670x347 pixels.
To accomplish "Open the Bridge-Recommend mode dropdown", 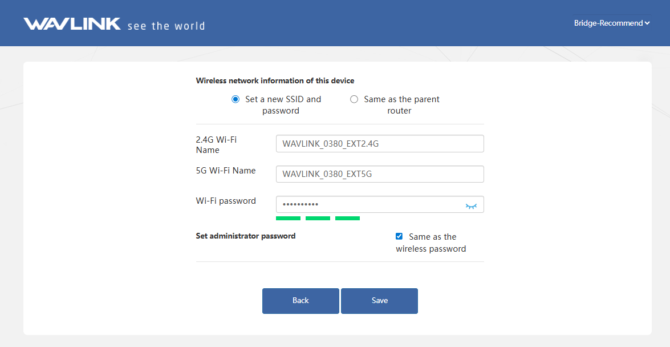I will tap(611, 23).
